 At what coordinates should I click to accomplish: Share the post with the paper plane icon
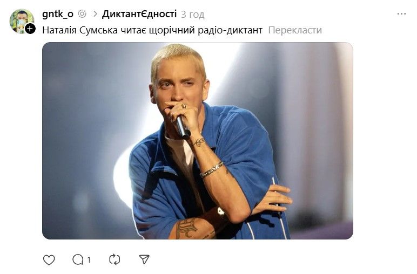144,259
